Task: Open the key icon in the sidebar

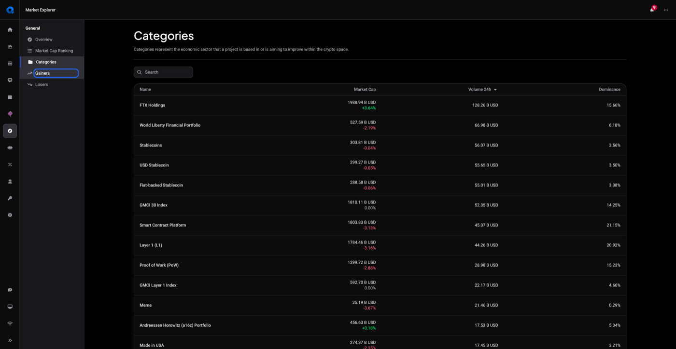Action: [x=10, y=199]
